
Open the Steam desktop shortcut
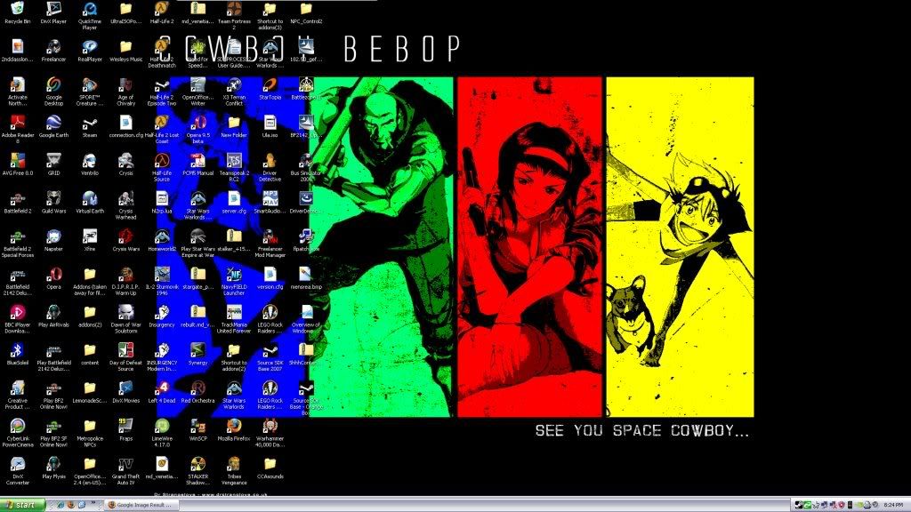[90, 126]
